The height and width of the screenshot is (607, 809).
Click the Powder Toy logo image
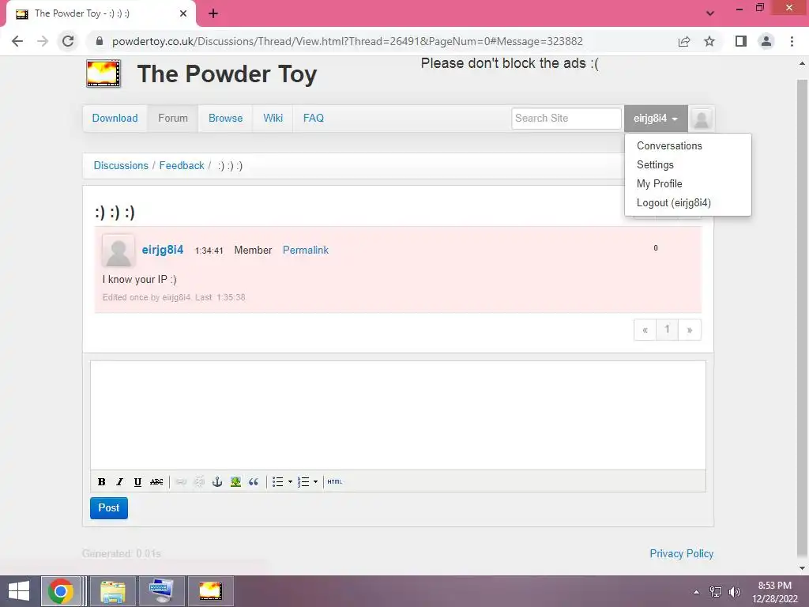click(x=103, y=74)
